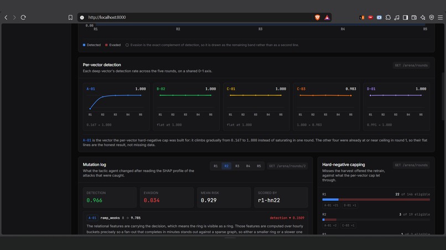The image size is (446, 250).
Task: Open the red fast-forward extension icon
Action: click(x=370, y=17)
